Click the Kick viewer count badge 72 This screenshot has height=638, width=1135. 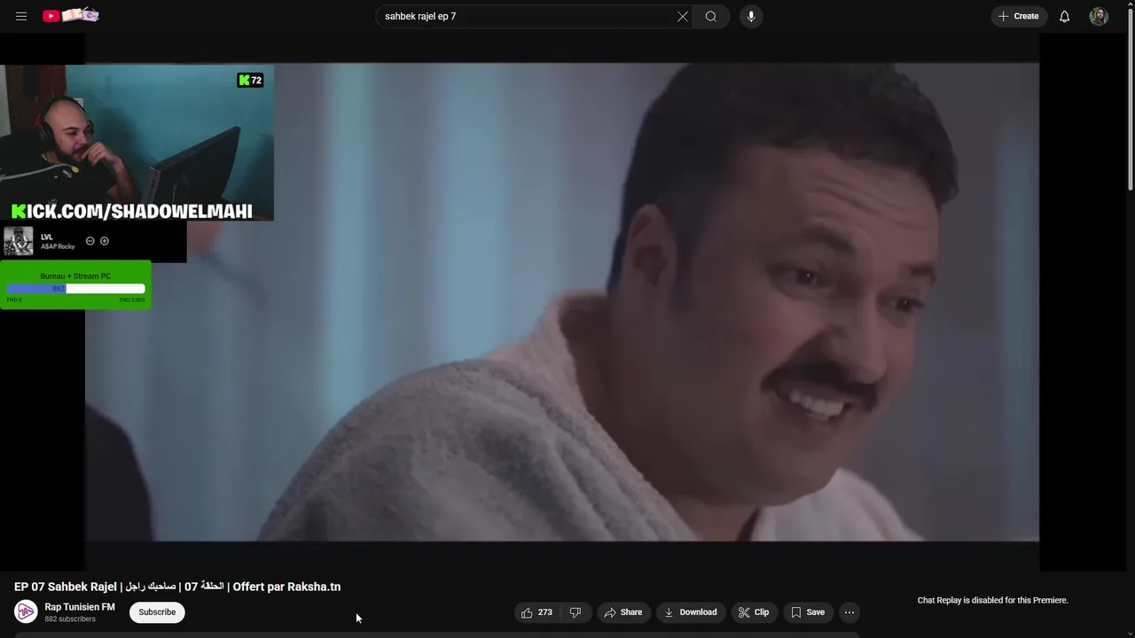point(250,80)
